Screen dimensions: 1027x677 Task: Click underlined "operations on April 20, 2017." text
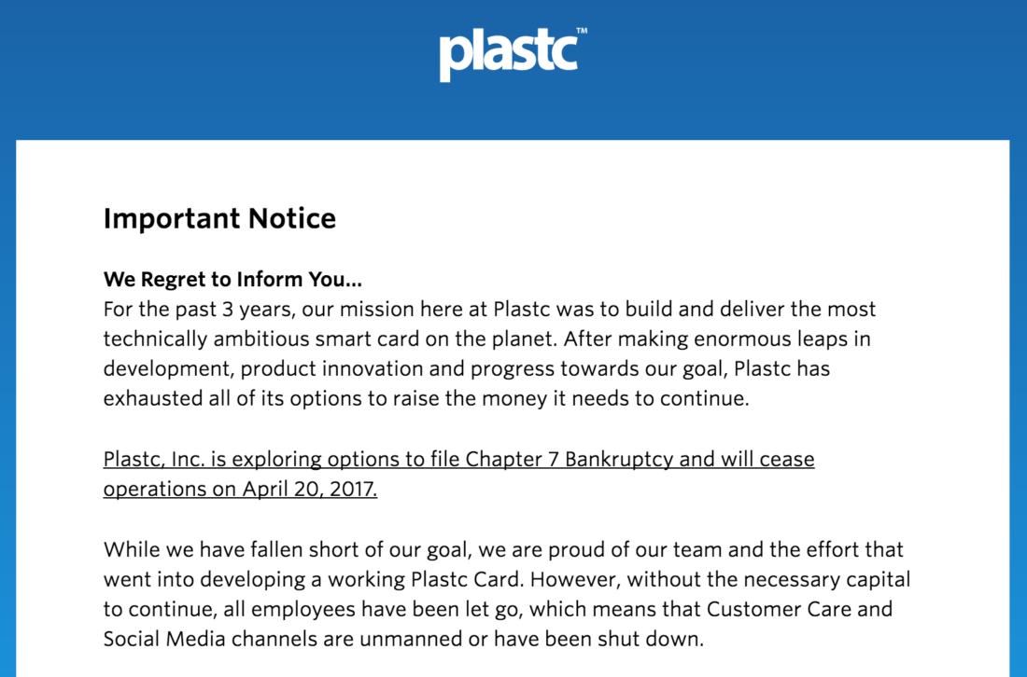pyautogui.click(x=240, y=490)
